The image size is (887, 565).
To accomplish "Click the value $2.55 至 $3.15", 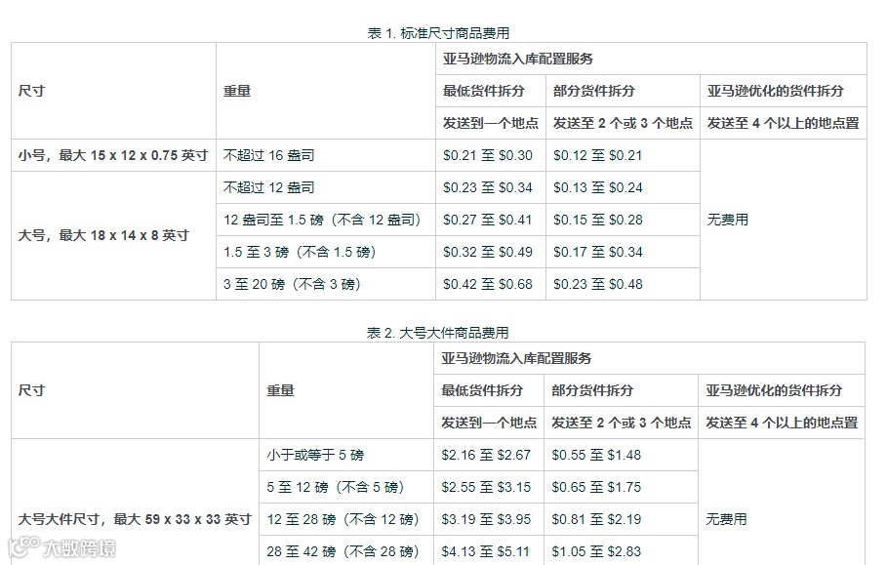I will pyautogui.click(x=486, y=488).
